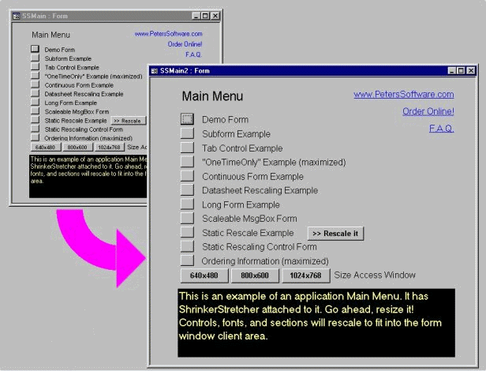Click 'Main Menu' heading in SSMain window
Image resolution: width=486 pixels, height=371 pixels.
click(x=50, y=35)
